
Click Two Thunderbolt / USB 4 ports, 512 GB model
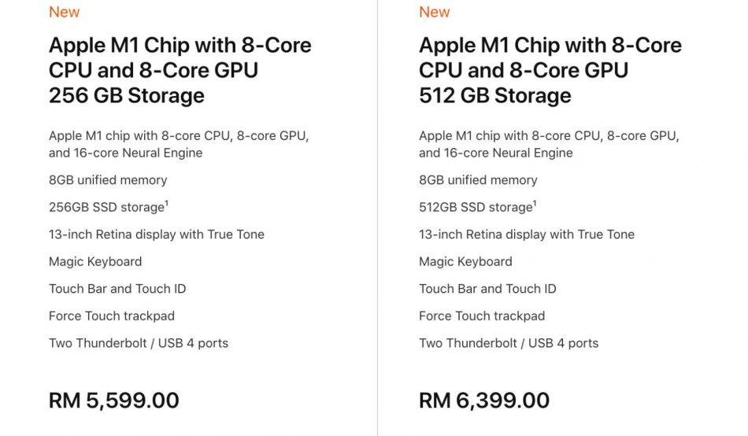click(509, 343)
